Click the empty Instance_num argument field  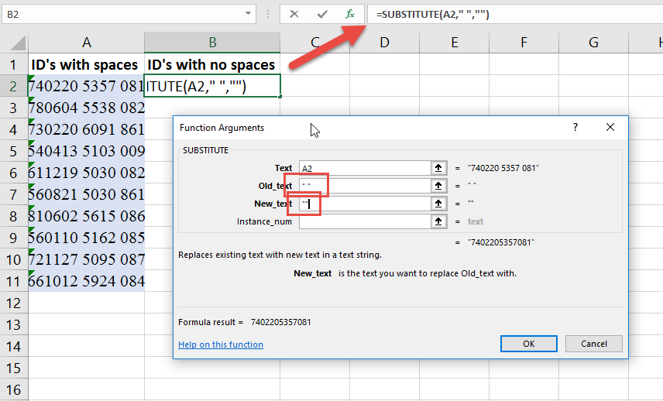click(x=365, y=221)
